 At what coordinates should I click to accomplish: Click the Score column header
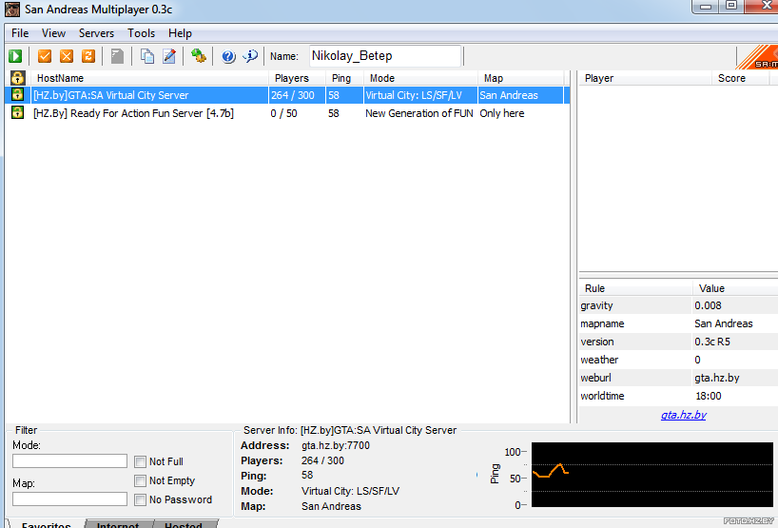740,78
